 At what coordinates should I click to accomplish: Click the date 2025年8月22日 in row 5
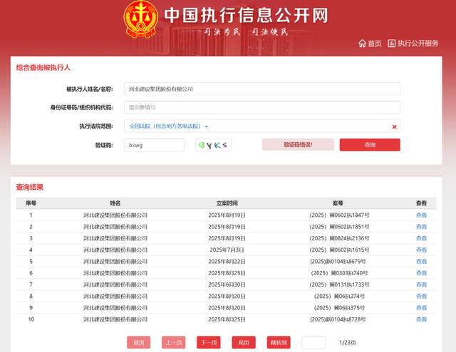tap(227, 262)
